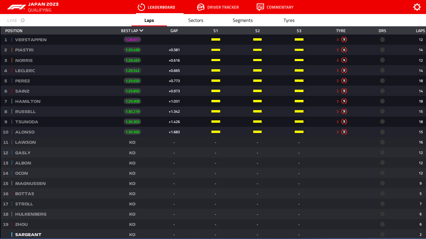
Task: Switch to the Laps tab
Action: point(149,20)
